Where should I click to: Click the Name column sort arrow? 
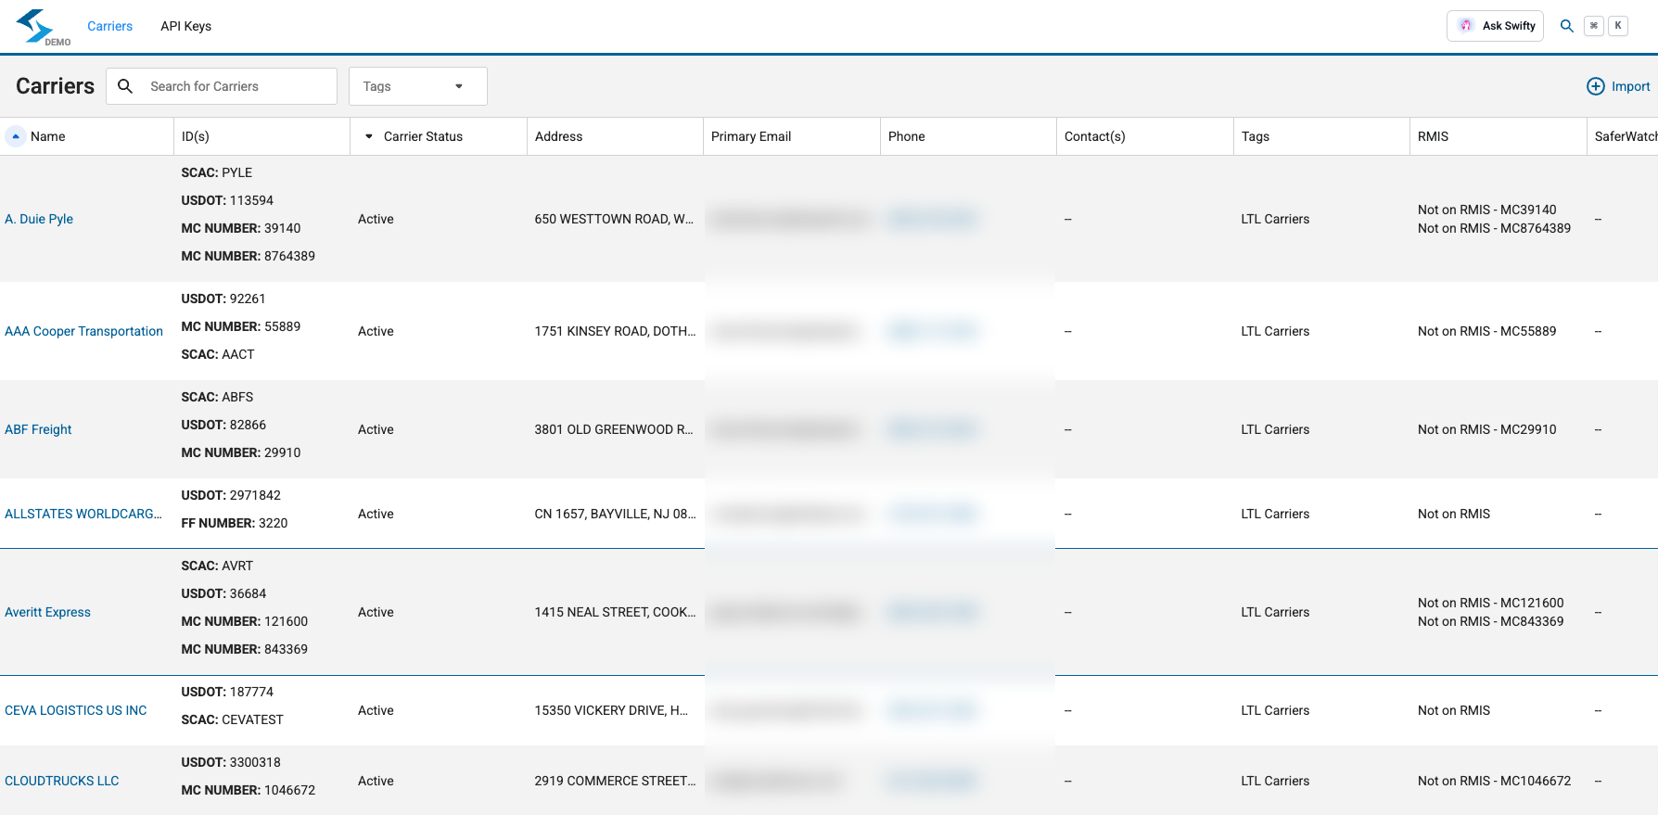(x=16, y=136)
